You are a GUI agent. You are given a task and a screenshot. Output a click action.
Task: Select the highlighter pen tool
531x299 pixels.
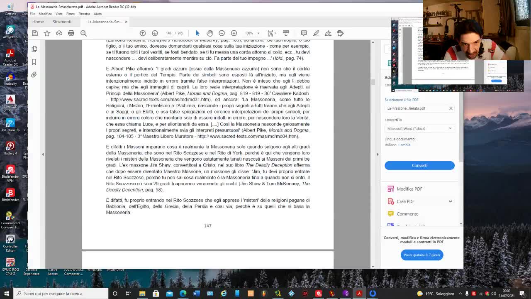point(316,33)
